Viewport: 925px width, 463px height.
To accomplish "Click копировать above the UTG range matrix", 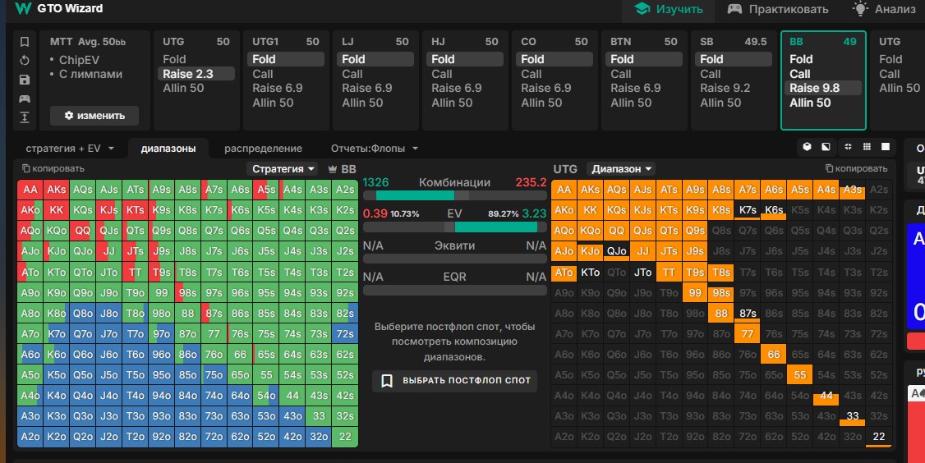I will point(856,168).
